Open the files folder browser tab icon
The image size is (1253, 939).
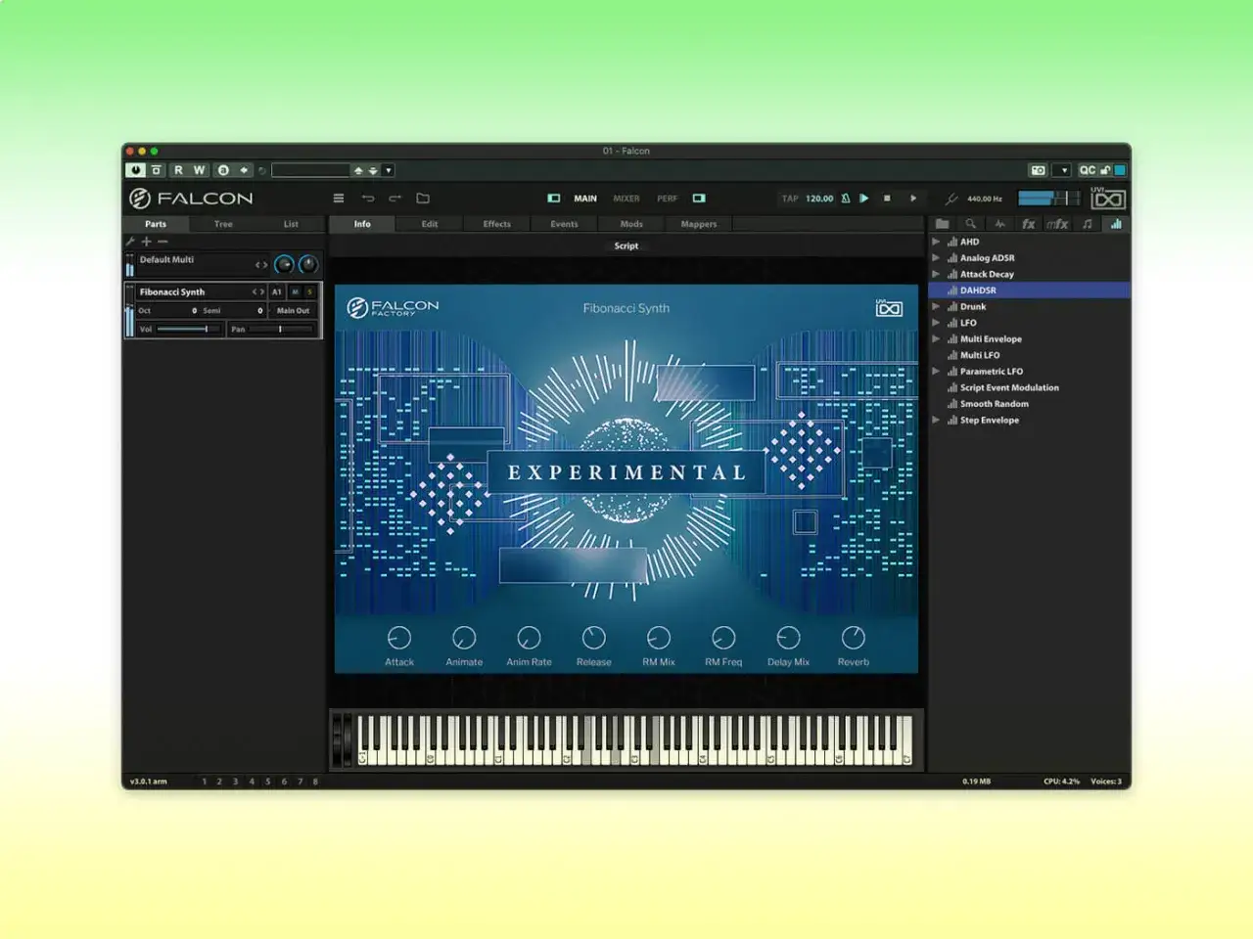point(942,224)
